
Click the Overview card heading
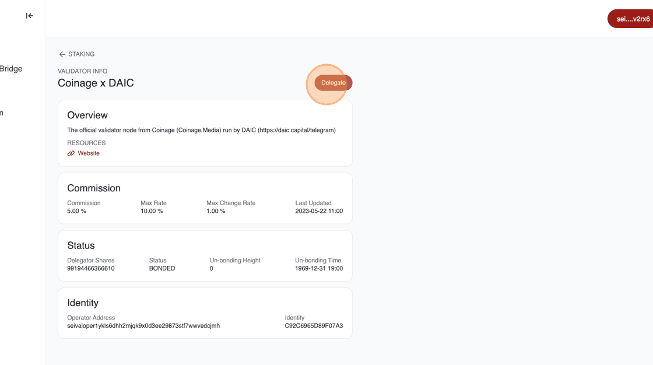[x=87, y=115]
